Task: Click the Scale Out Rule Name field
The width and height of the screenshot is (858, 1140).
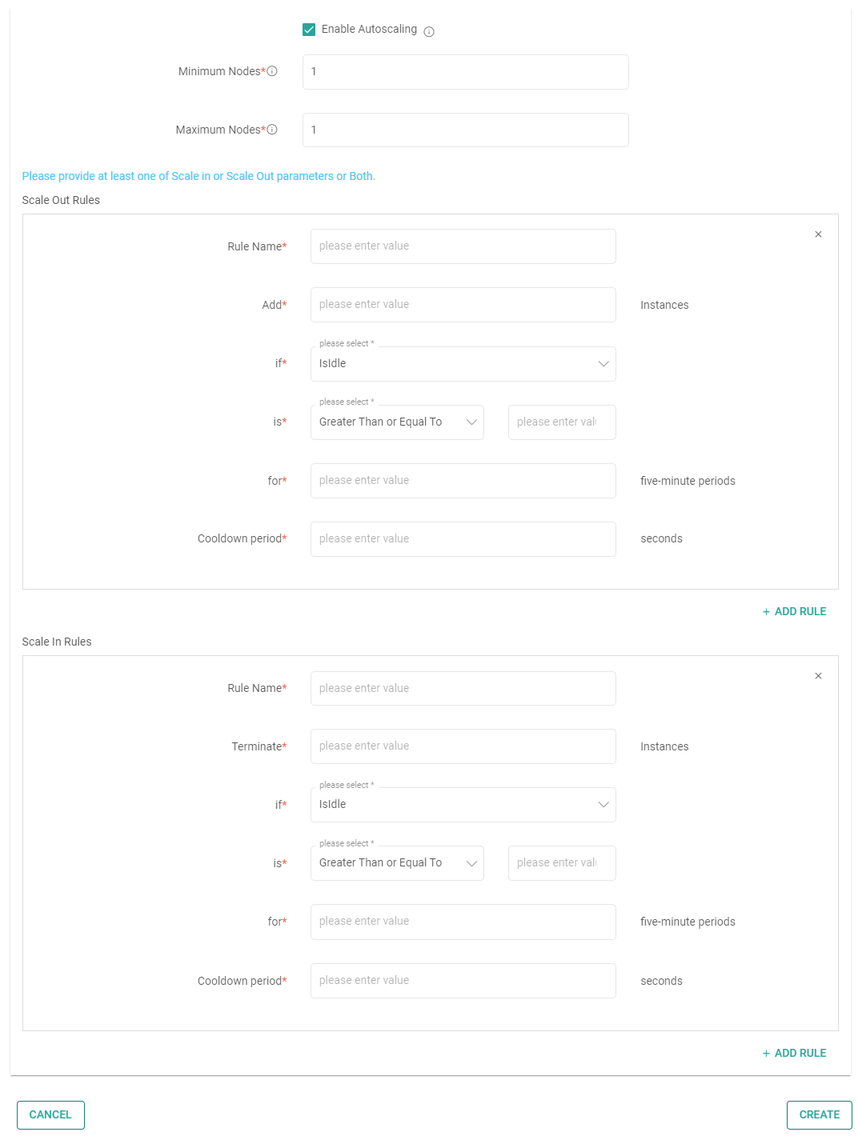Action: coord(463,246)
